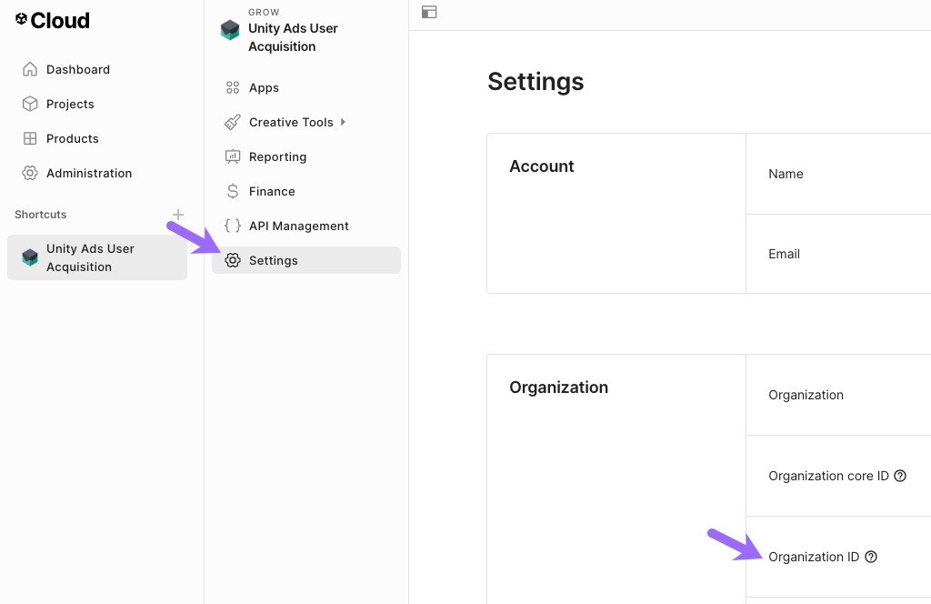This screenshot has height=604, width=931.
Task: Click the Products grid icon
Action: coord(30,138)
